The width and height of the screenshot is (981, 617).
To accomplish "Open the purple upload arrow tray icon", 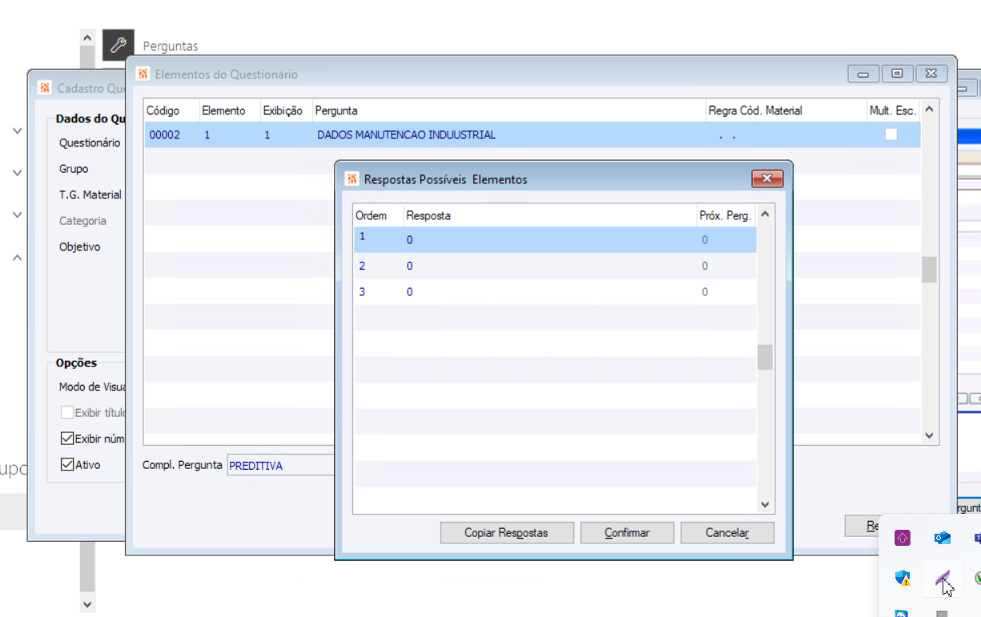I will click(x=903, y=538).
